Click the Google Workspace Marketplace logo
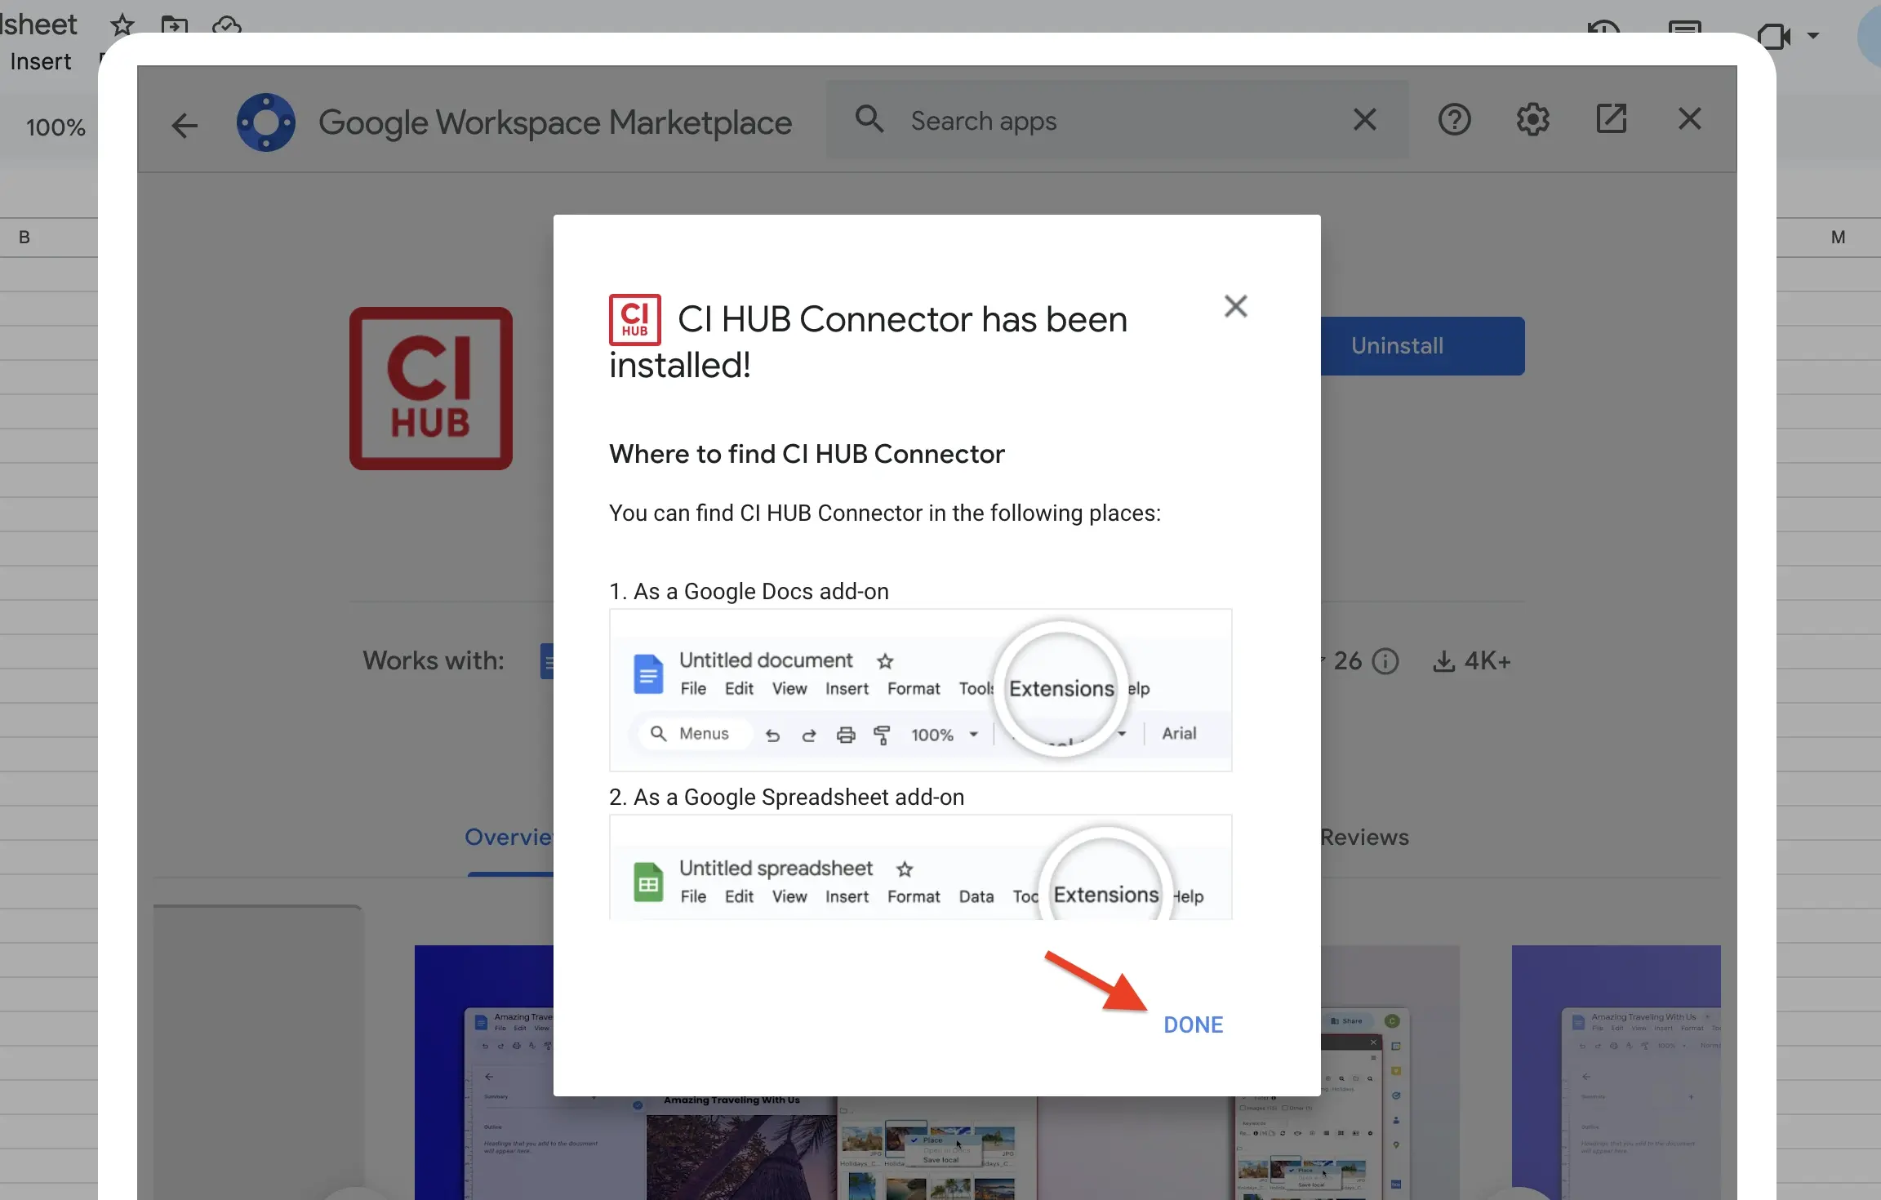The image size is (1881, 1200). pyautogui.click(x=265, y=122)
